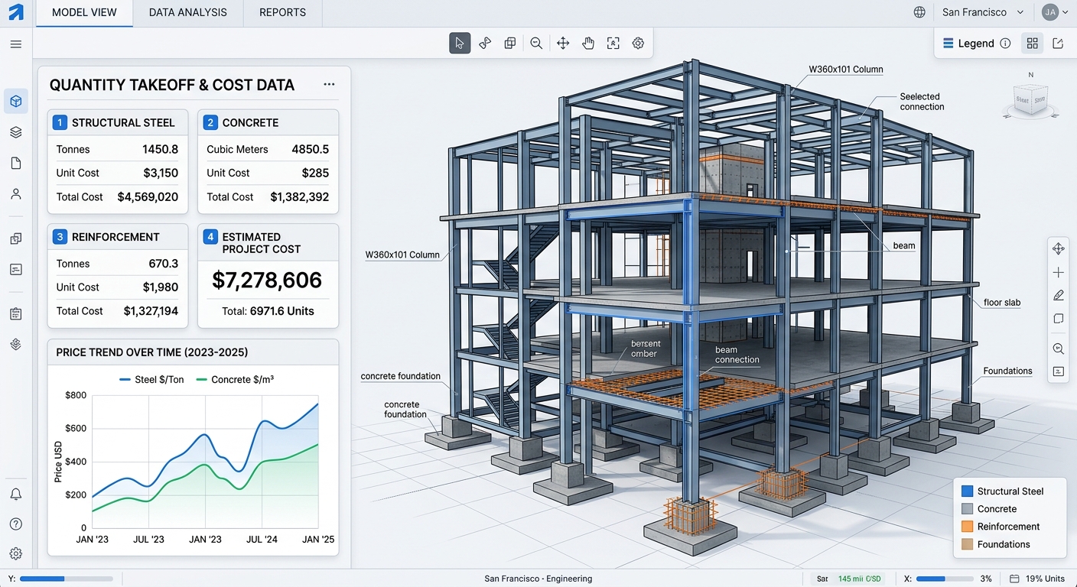1077x587 pixels.
Task: Select the REINFORCEMENT card header
Action: (118, 237)
